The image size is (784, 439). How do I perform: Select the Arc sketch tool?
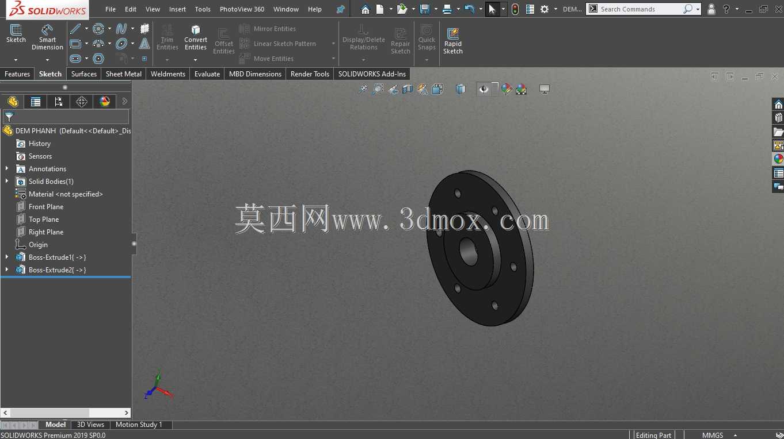[x=98, y=44]
